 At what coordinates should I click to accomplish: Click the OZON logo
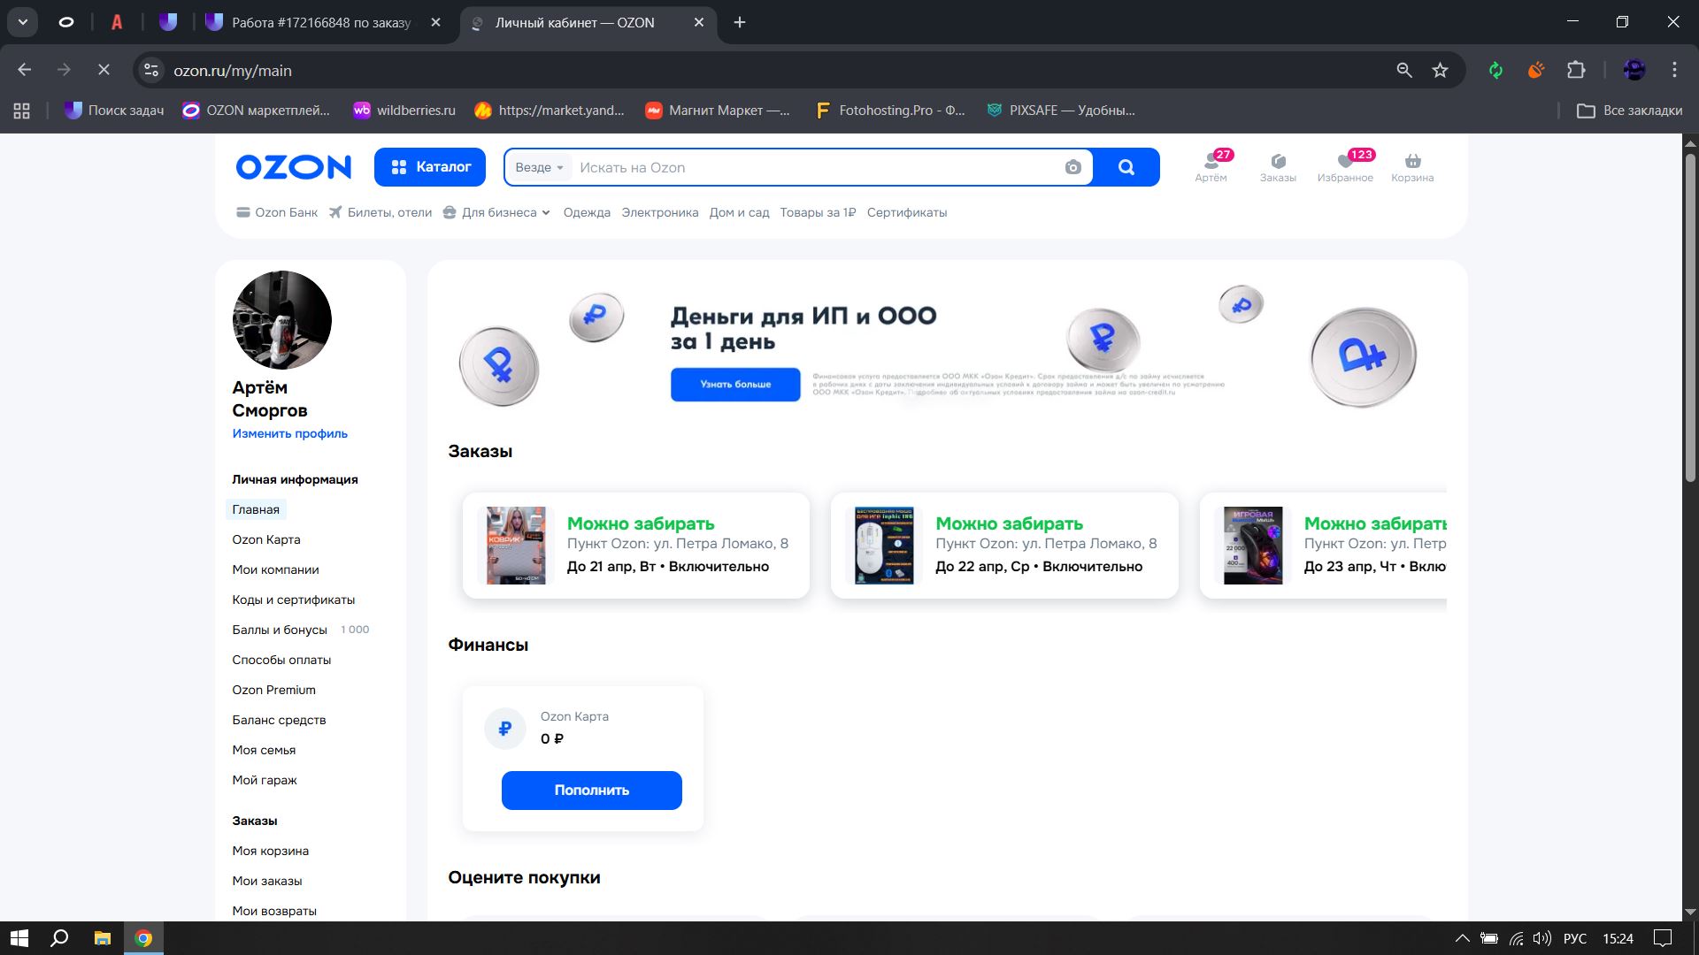tap(294, 167)
